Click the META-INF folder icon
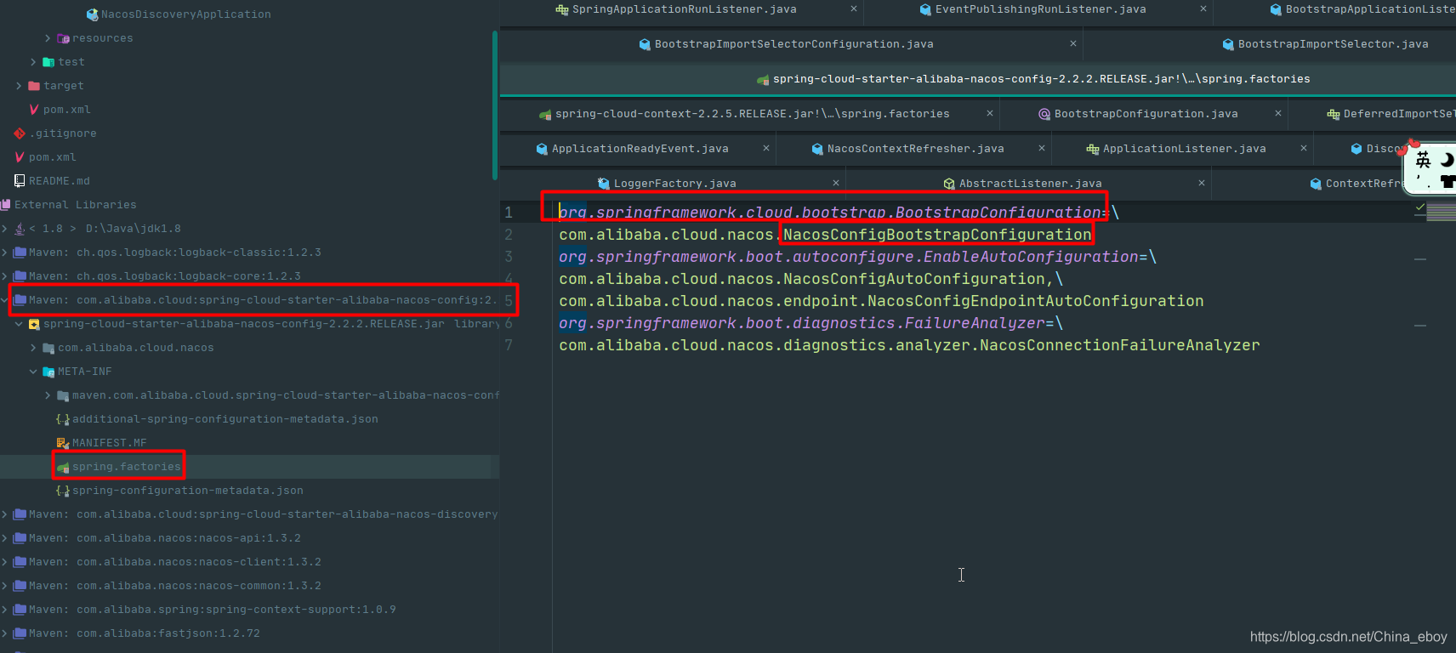 tap(48, 372)
